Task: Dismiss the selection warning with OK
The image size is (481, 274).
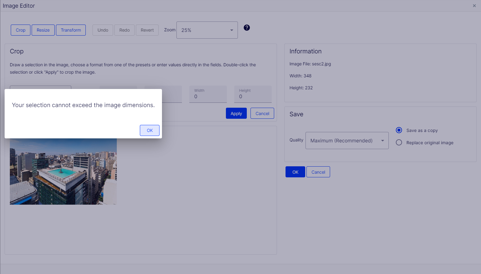Action: [149, 130]
